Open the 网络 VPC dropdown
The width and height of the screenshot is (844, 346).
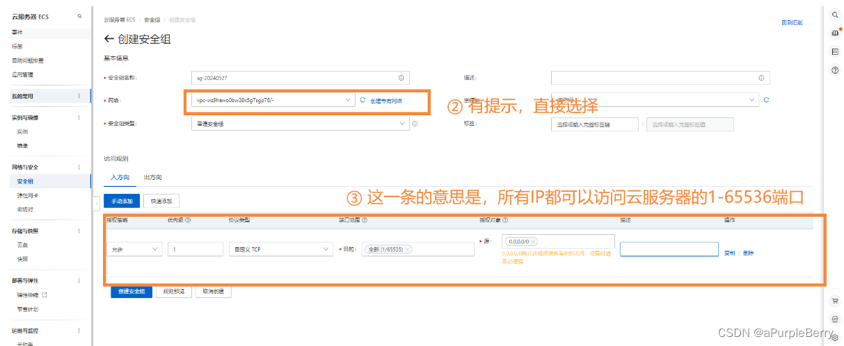pyautogui.click(x=273, y=101)
